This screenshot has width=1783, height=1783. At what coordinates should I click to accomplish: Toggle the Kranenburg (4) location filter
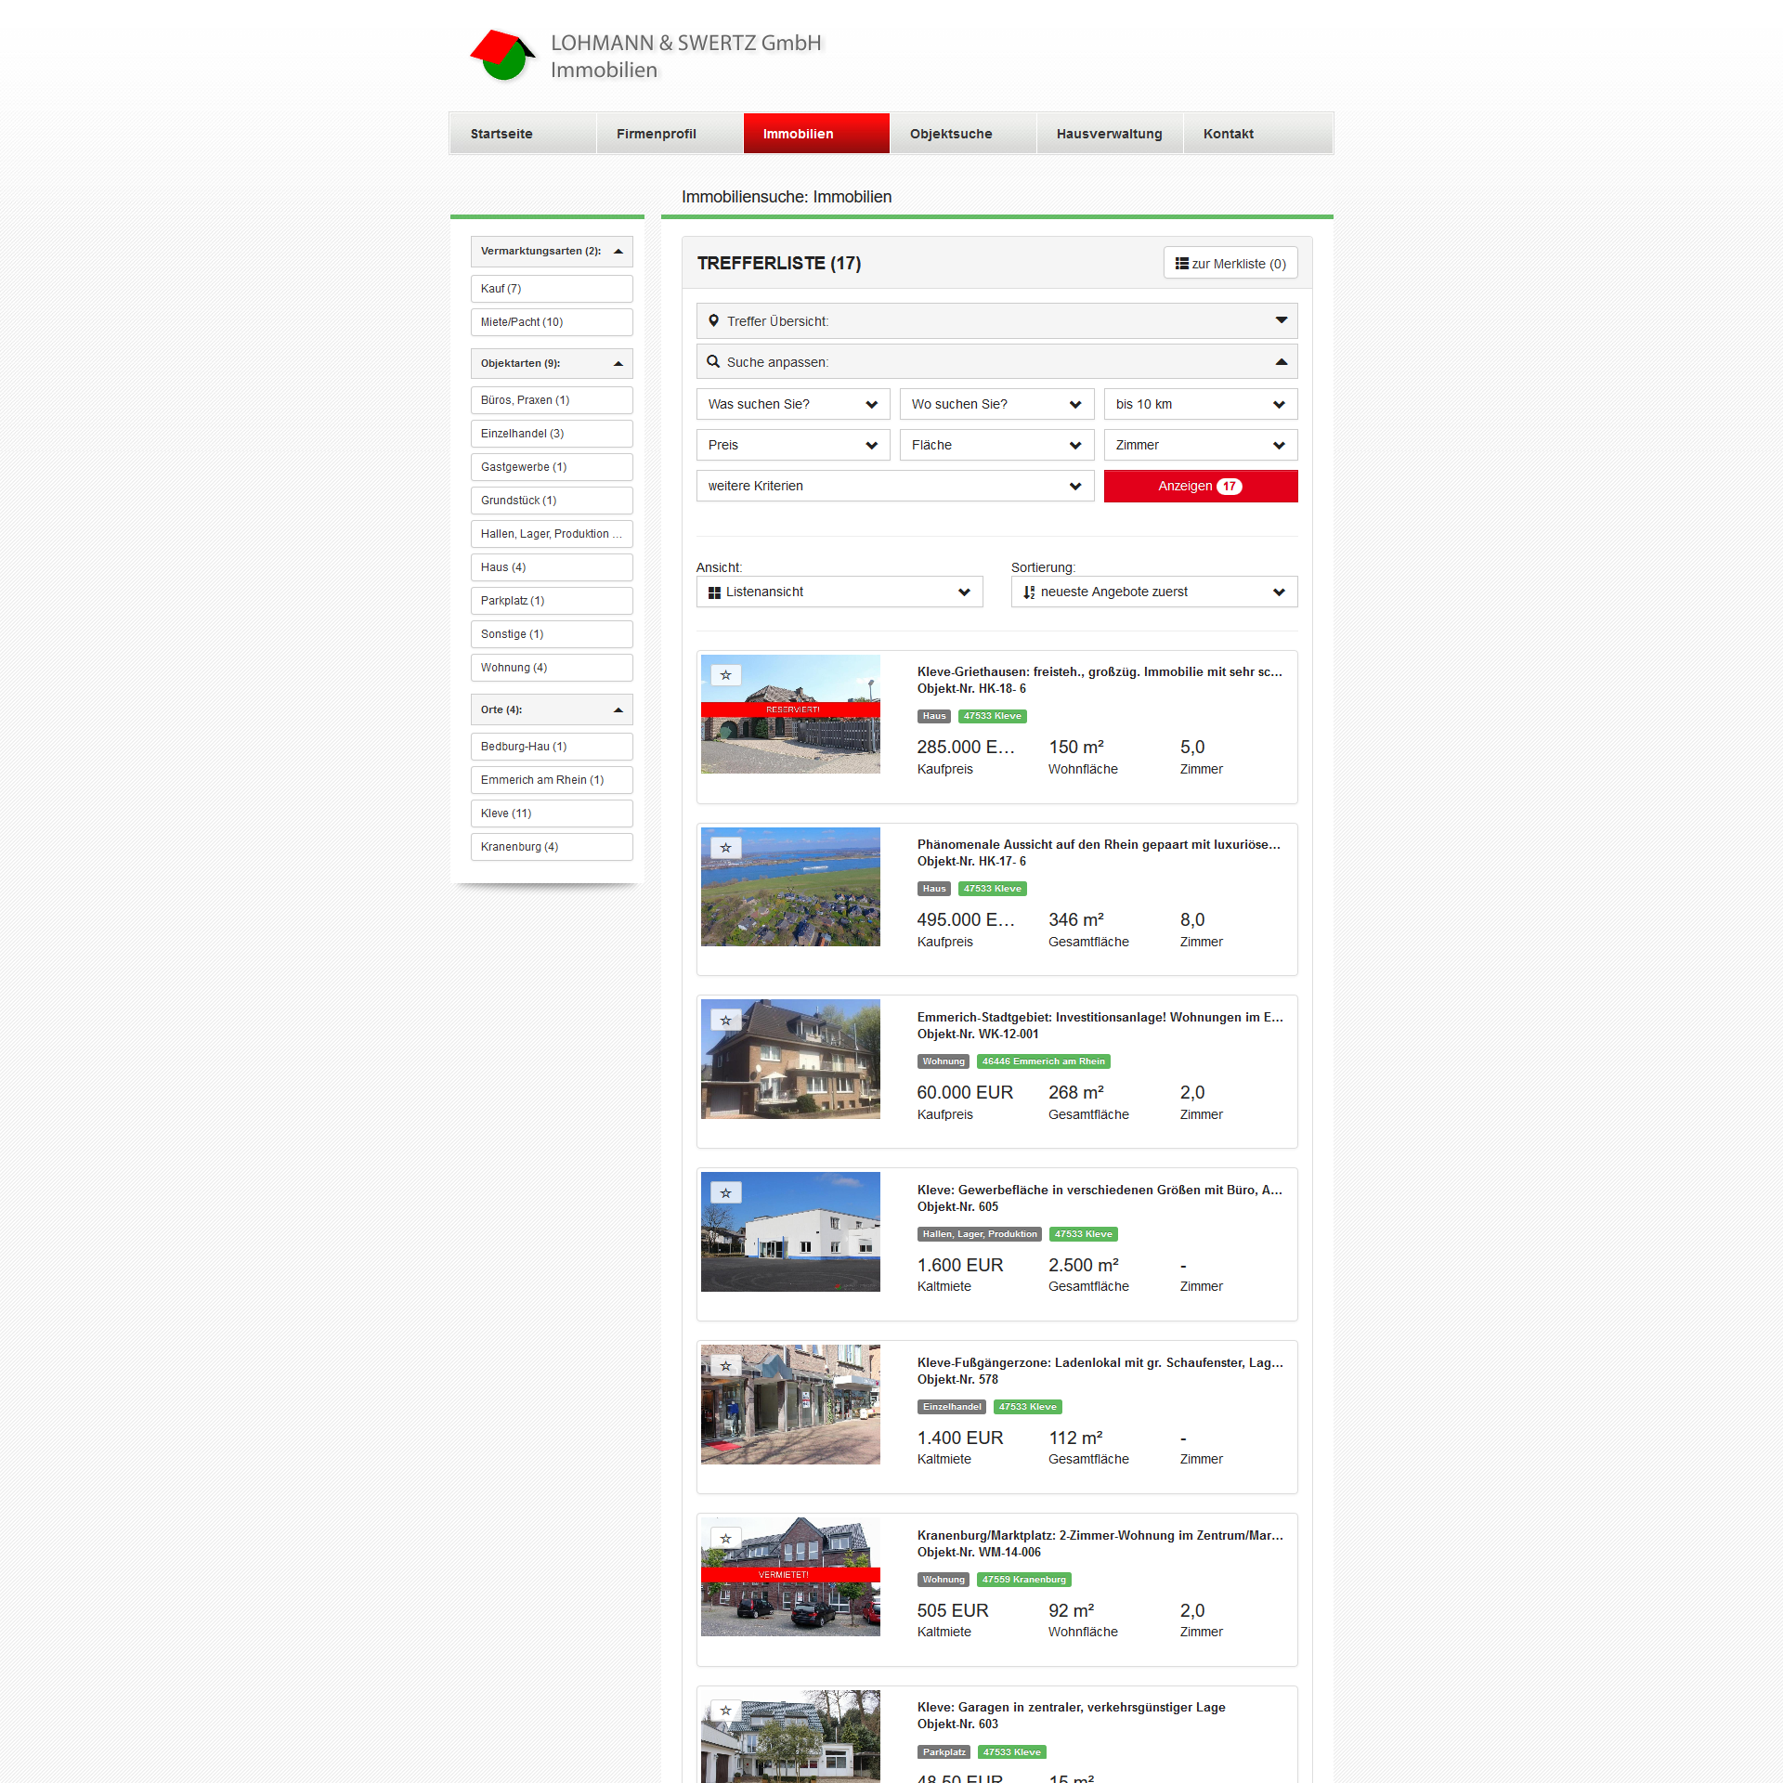[552, 847]
